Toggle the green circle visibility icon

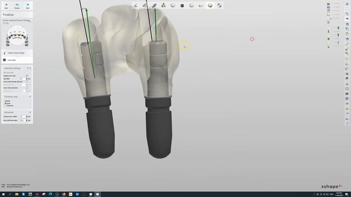[x=329, y=39]
